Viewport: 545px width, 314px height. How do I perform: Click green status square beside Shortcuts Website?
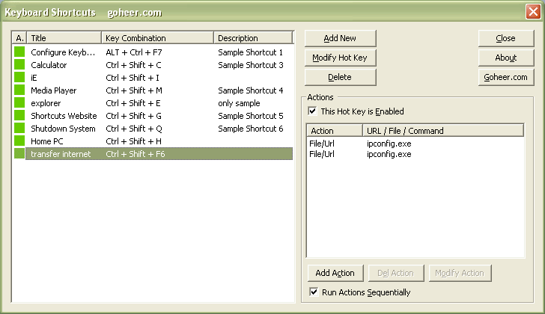[19, 116]
